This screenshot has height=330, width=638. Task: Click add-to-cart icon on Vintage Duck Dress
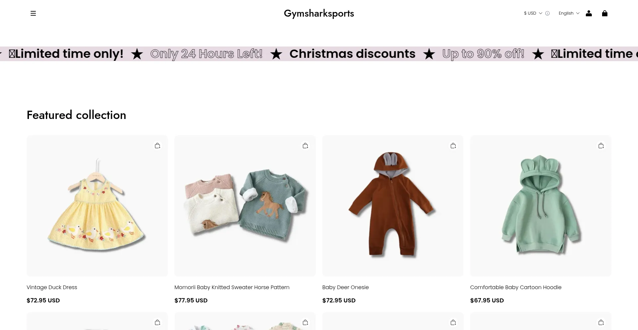click(158, 146)
